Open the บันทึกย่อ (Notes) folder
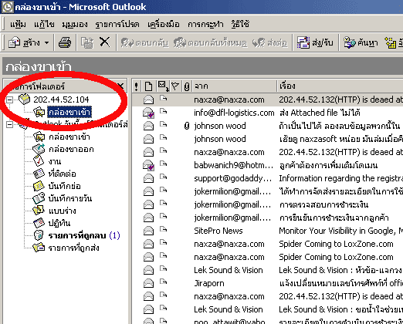Screen dimensions: 403x324 pos(65,186)
